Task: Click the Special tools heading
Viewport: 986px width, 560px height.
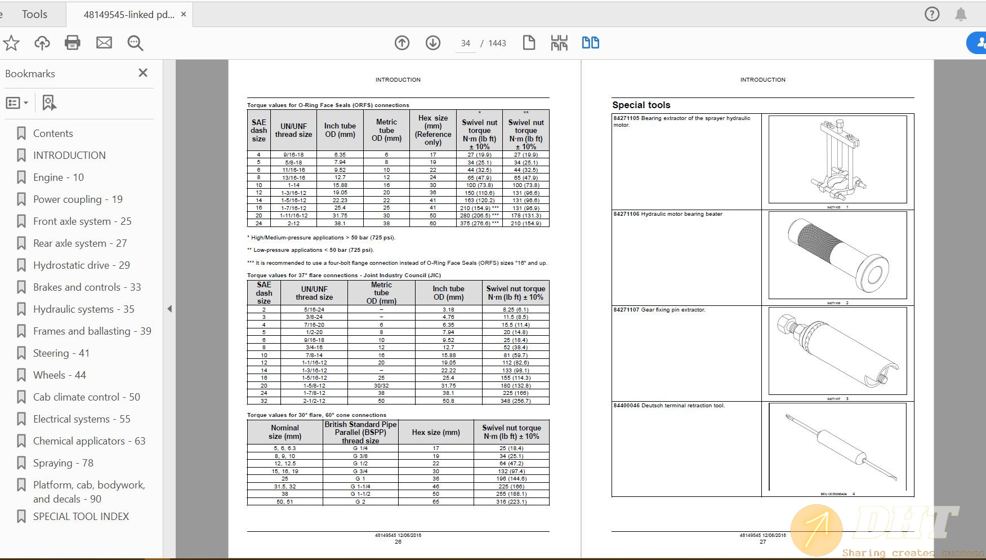Action: (641, 105)
